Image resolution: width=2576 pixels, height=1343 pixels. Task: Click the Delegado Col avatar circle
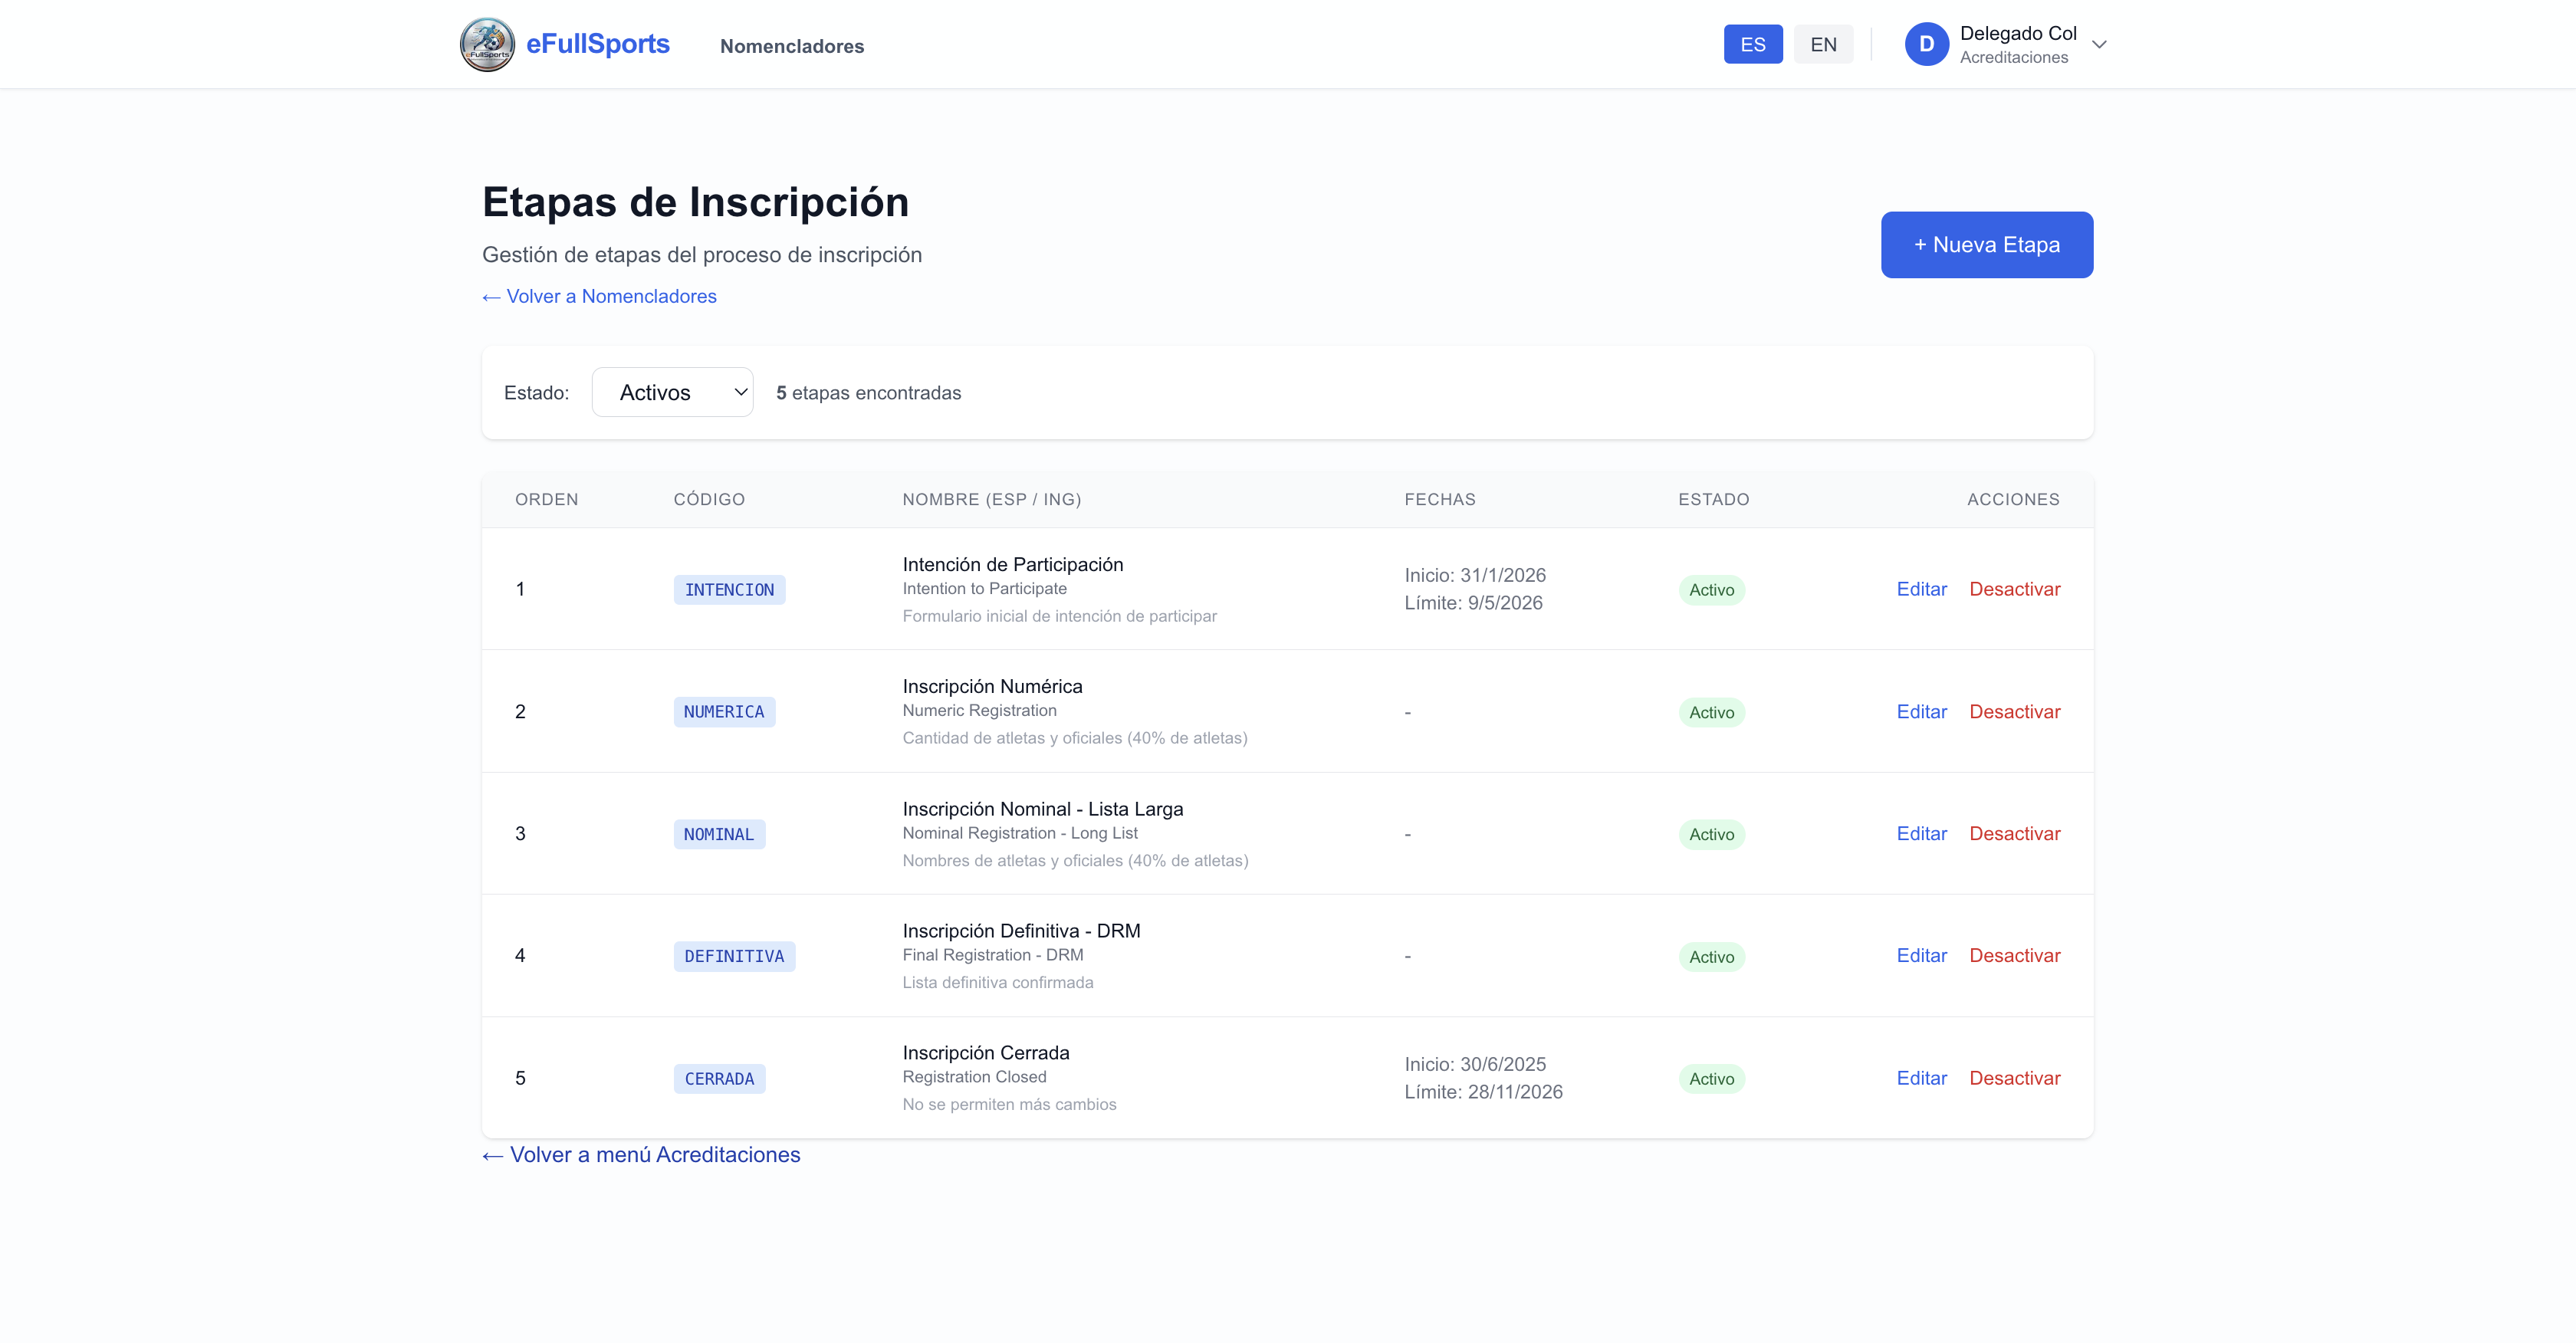click(x=1926, y=44)
